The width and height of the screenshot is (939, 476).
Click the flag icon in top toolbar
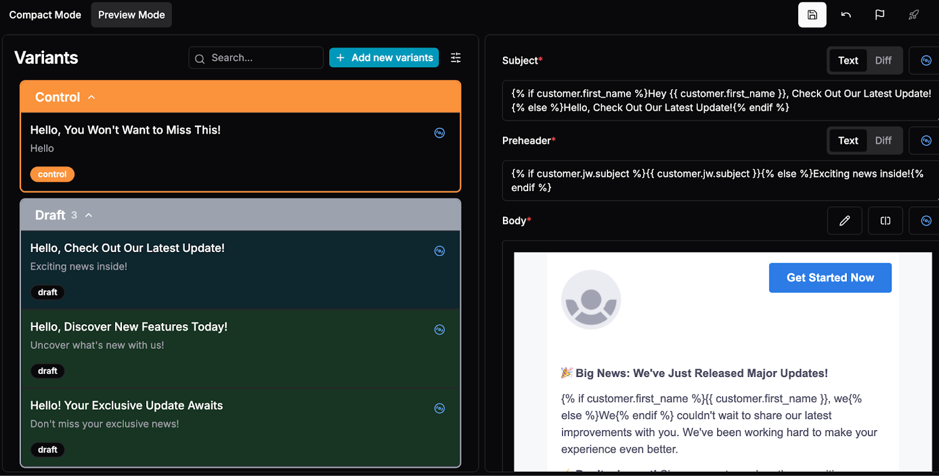click(879, 15)
